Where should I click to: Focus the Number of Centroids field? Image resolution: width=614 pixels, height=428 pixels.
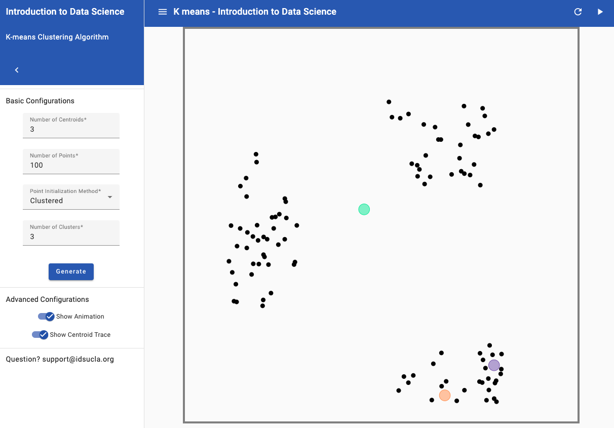point(71,129)
